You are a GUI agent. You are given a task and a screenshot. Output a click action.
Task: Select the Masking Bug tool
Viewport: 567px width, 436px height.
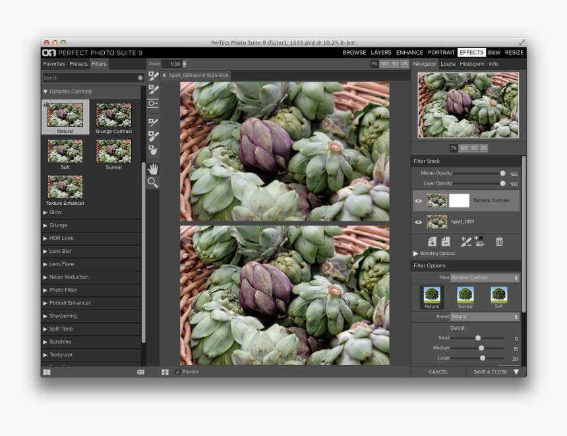point(153,103)
